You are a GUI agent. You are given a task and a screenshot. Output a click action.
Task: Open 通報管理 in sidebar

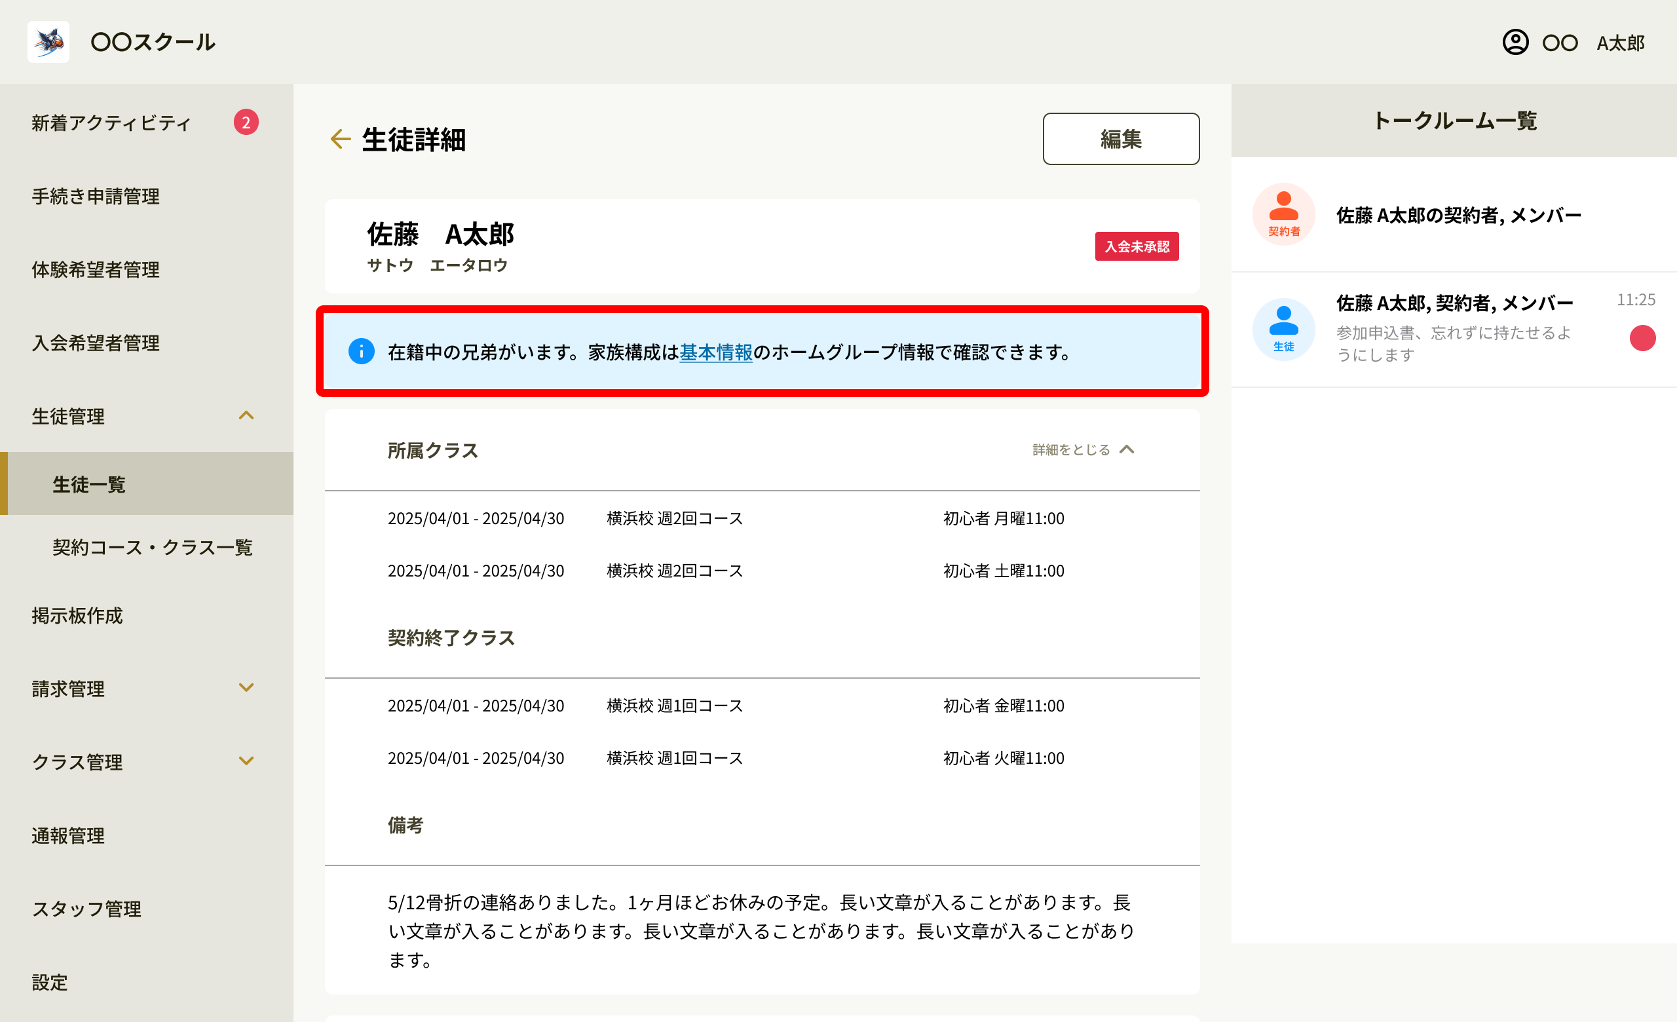(x=146, y=835)
